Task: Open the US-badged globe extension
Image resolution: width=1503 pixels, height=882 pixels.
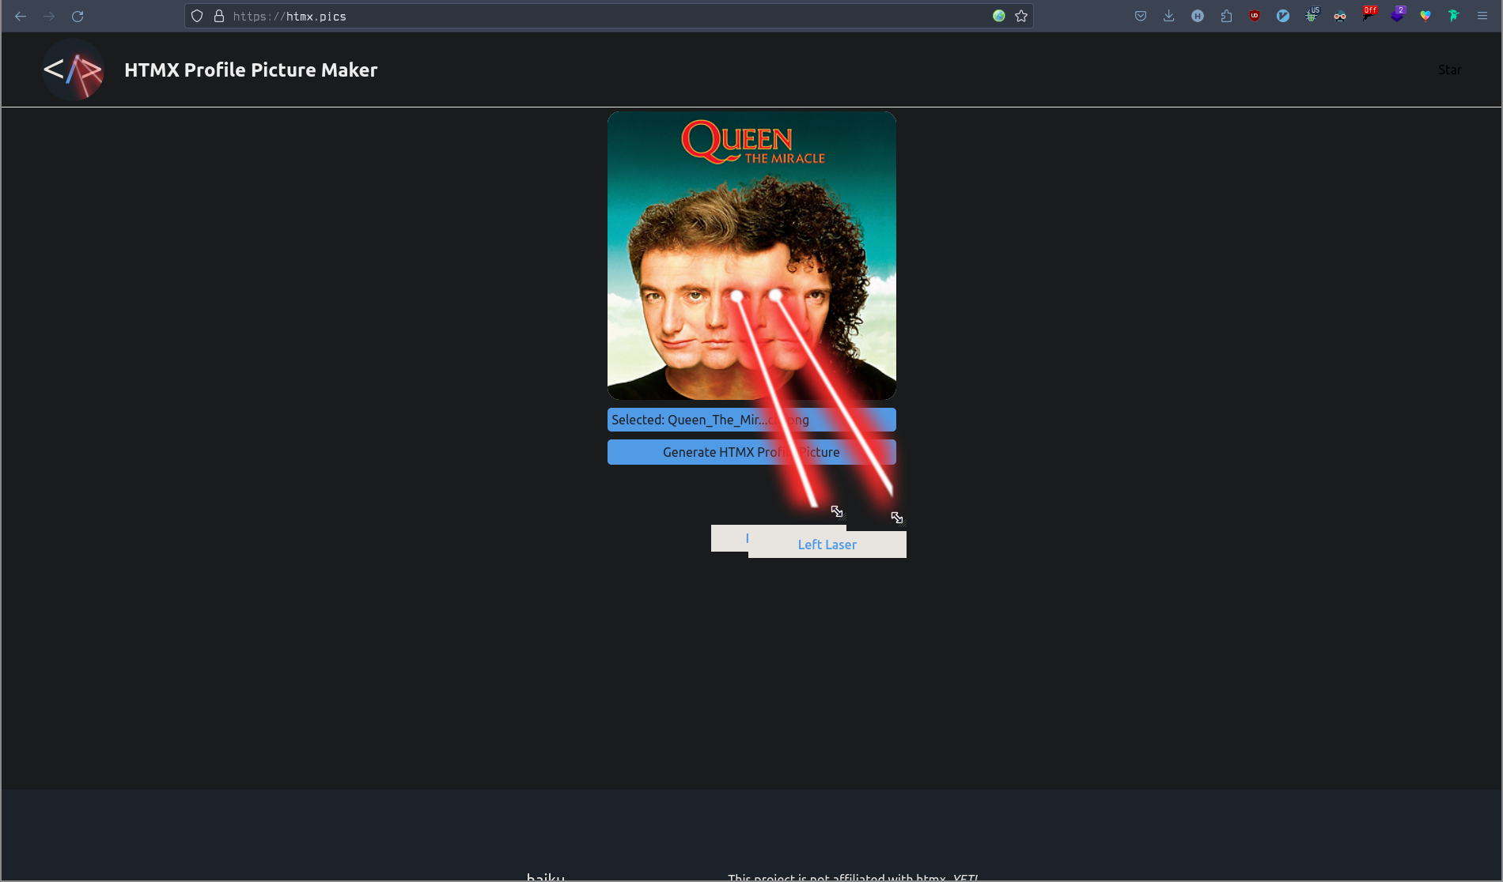Action: point(1312,15)
